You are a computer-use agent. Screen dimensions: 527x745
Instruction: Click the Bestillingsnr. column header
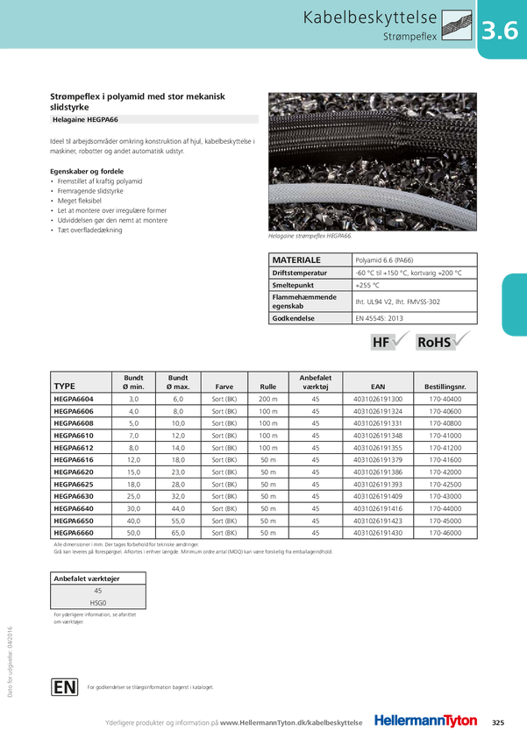[x=445, y=382]
